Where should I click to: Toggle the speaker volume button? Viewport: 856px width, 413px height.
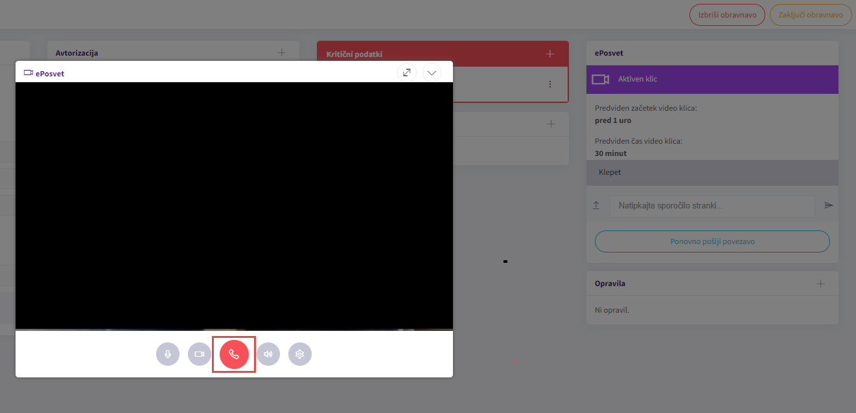coord(268,354)
